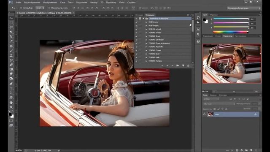Toggle checkmark for TONING Dream action
The image size is (270, 152).
[137, 33]
